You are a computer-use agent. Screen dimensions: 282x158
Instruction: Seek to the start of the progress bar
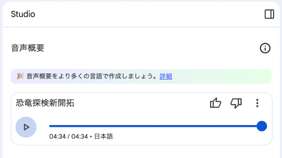50,126
